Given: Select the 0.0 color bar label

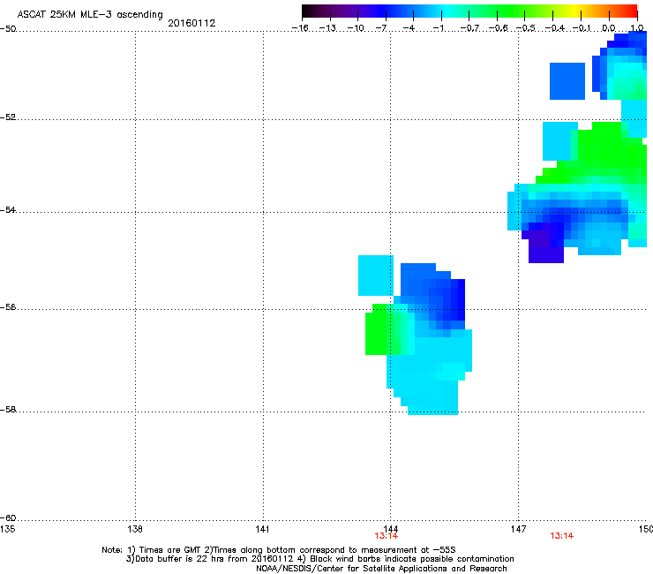Looking at the screenshot, I should coord(609,28).
